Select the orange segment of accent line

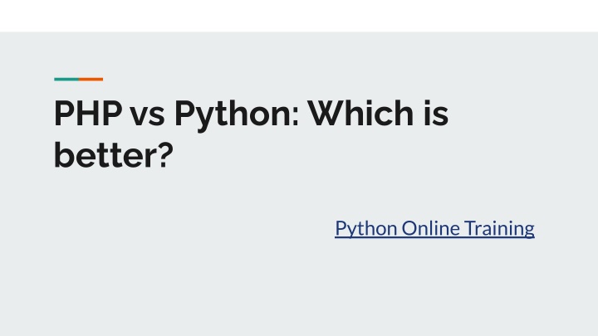coord(91,80)
